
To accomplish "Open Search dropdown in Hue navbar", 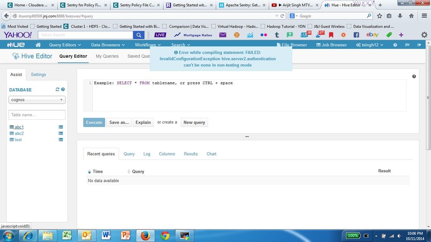I will coord(180,45).
